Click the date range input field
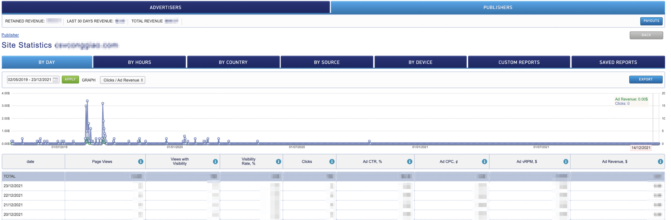This screenshot has width=671, height=220. (29, 80)
